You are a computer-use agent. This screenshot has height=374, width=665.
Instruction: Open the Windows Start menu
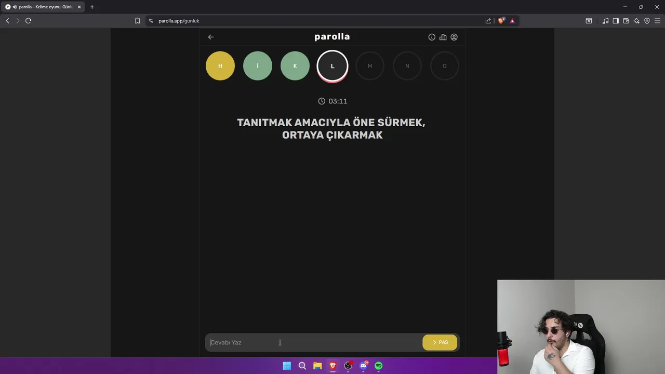coord(287,366)
